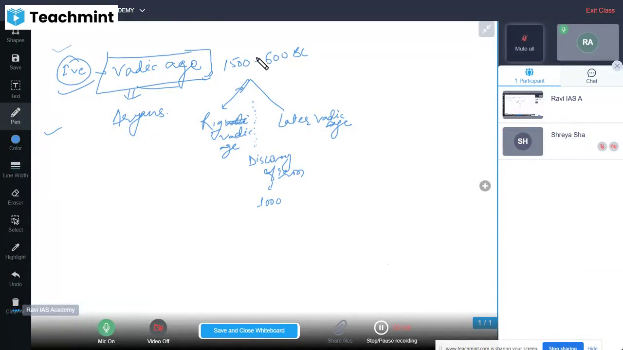Viewport: 623px width, 350px height.
Task: Select the Pen tool
Action: (x=15, y=117)
